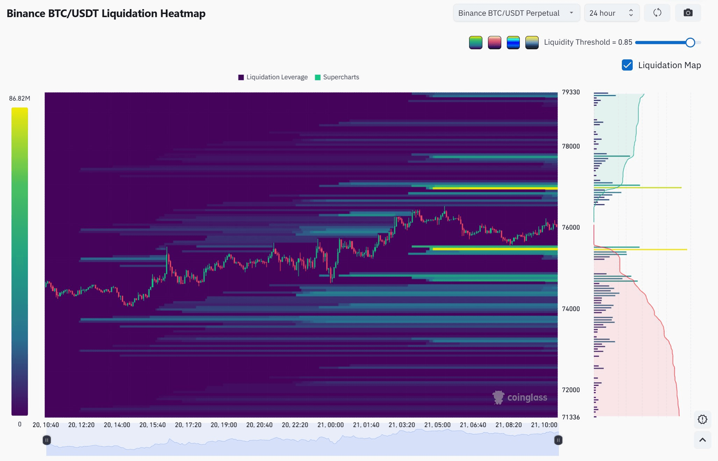Click the refresh chart icon
Viewport: 718px width, 461px height.
(657, 13)
